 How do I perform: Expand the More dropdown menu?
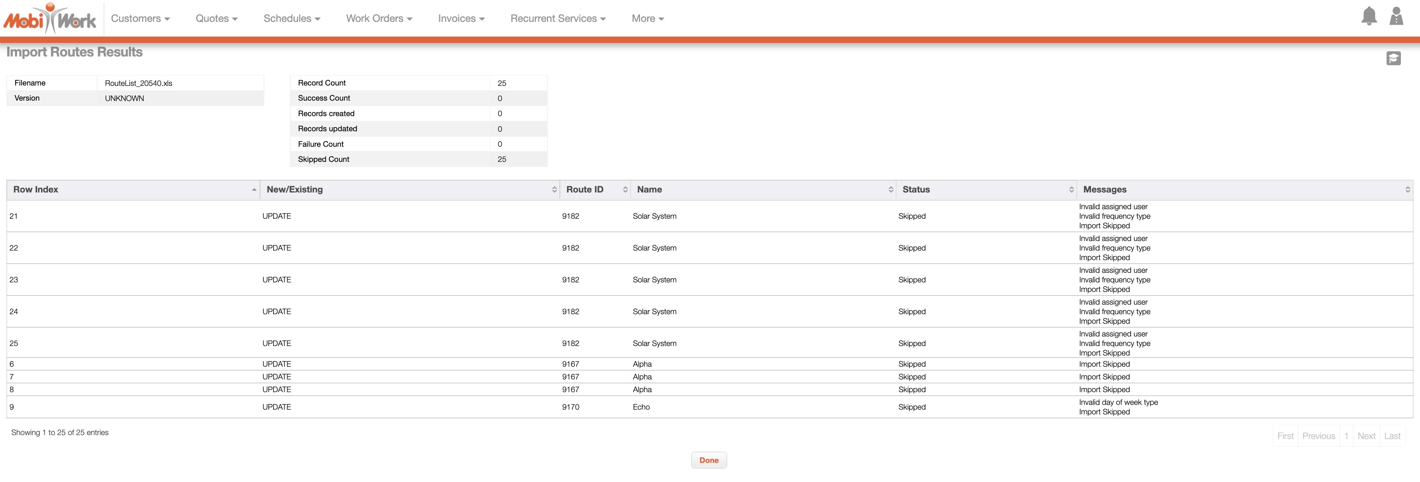point(647,19)
